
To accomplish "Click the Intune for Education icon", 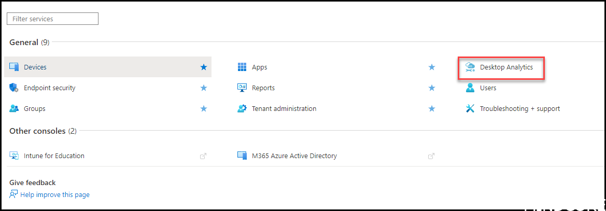I will click(x=14, y=156).
